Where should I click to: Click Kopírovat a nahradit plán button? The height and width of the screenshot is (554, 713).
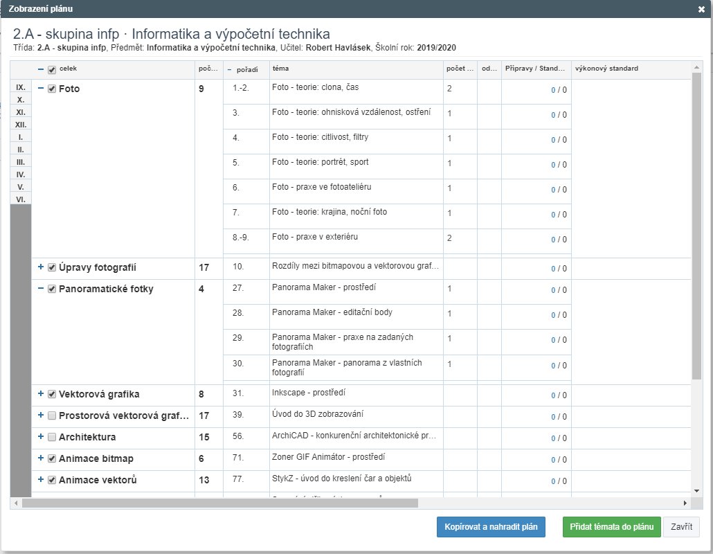pos(491,526)
